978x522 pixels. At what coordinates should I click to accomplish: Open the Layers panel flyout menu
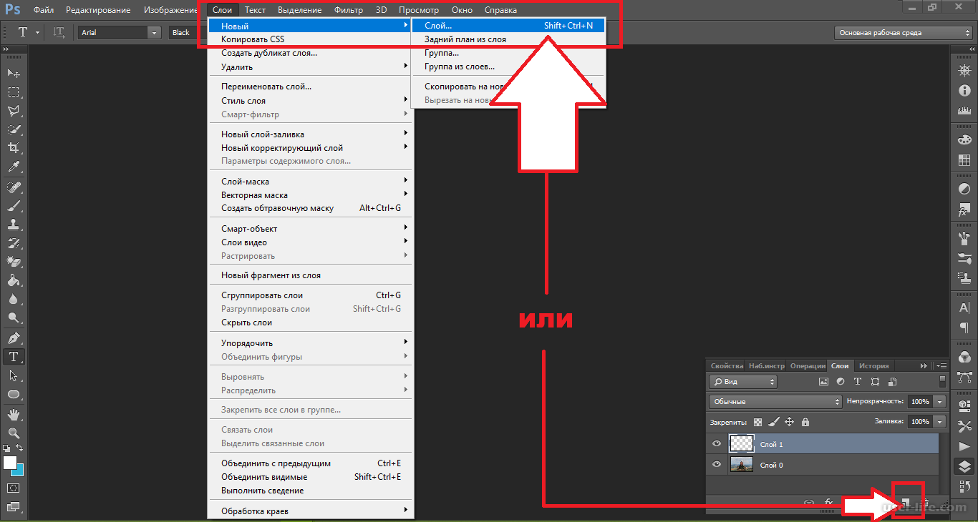coord(941,365)
